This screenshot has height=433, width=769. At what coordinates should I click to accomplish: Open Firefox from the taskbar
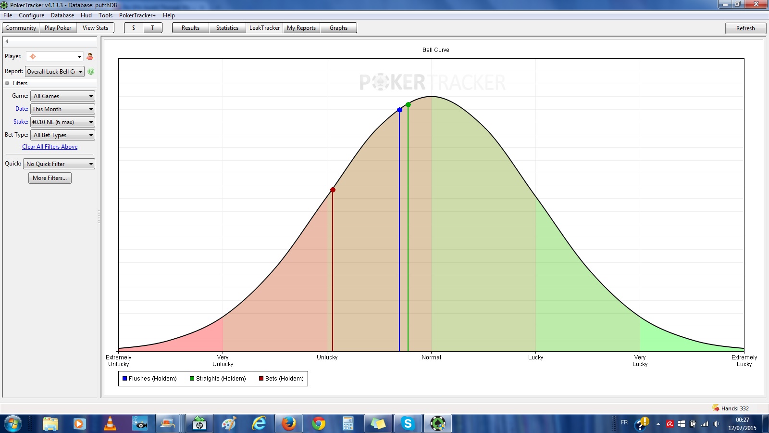click(289, 424)
